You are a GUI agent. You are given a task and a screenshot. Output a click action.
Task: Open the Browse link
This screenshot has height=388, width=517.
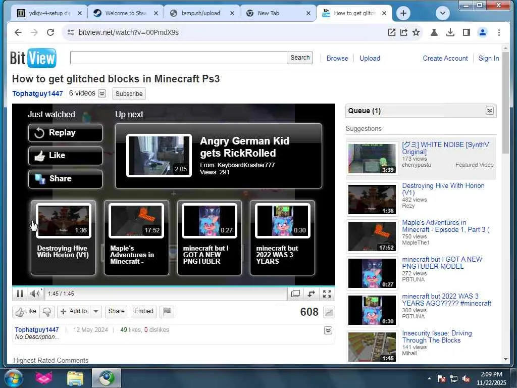(337, 59)
